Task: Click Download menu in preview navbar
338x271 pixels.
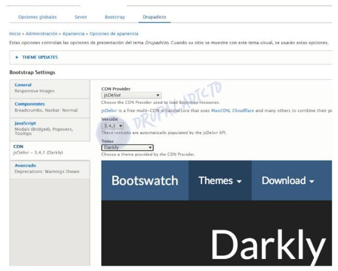Action: pyautogui.click(x=288, y=180)
